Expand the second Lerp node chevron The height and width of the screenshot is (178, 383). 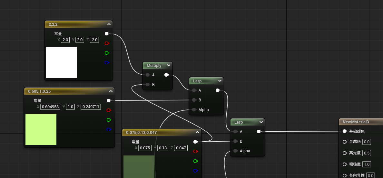pos(261,122)
